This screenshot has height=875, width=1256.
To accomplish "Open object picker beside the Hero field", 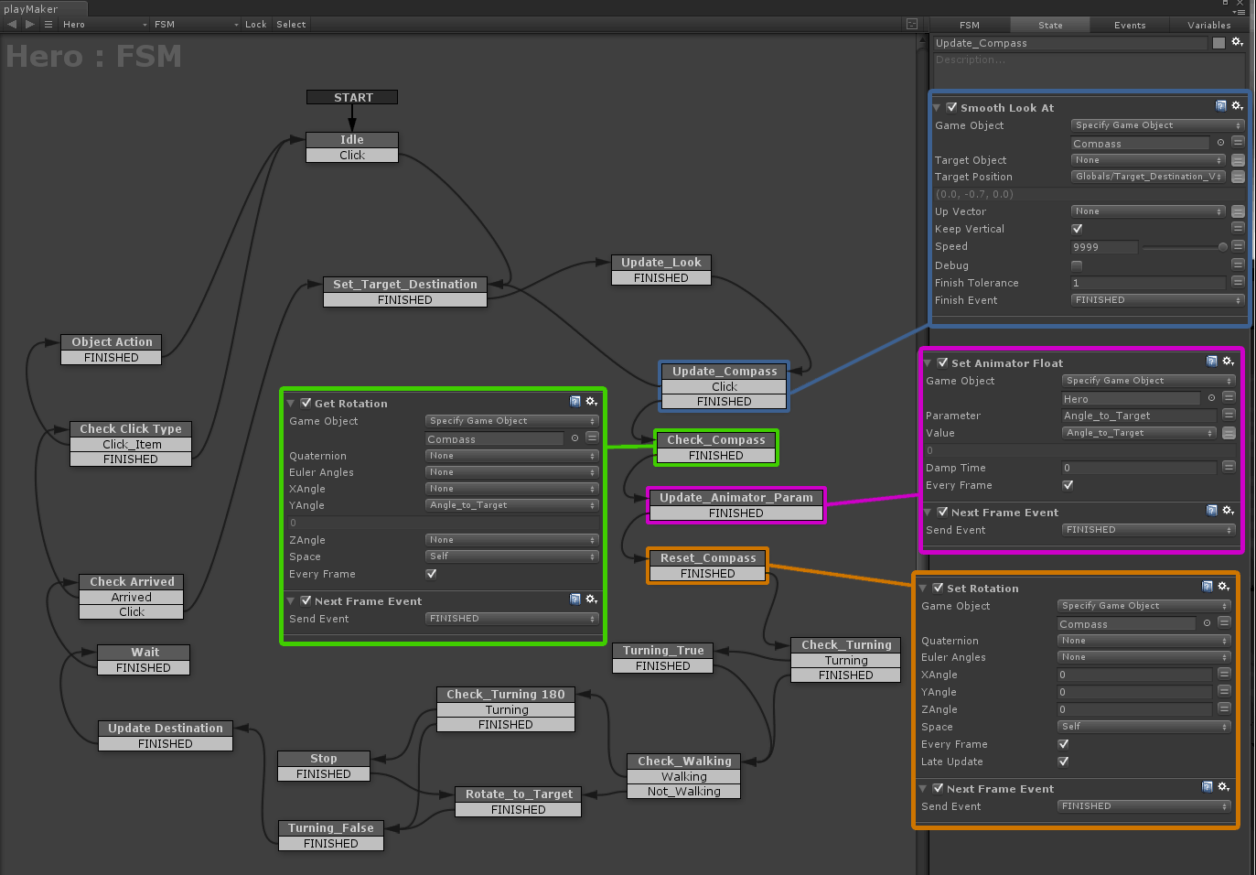I will (x=1211, y=398).
